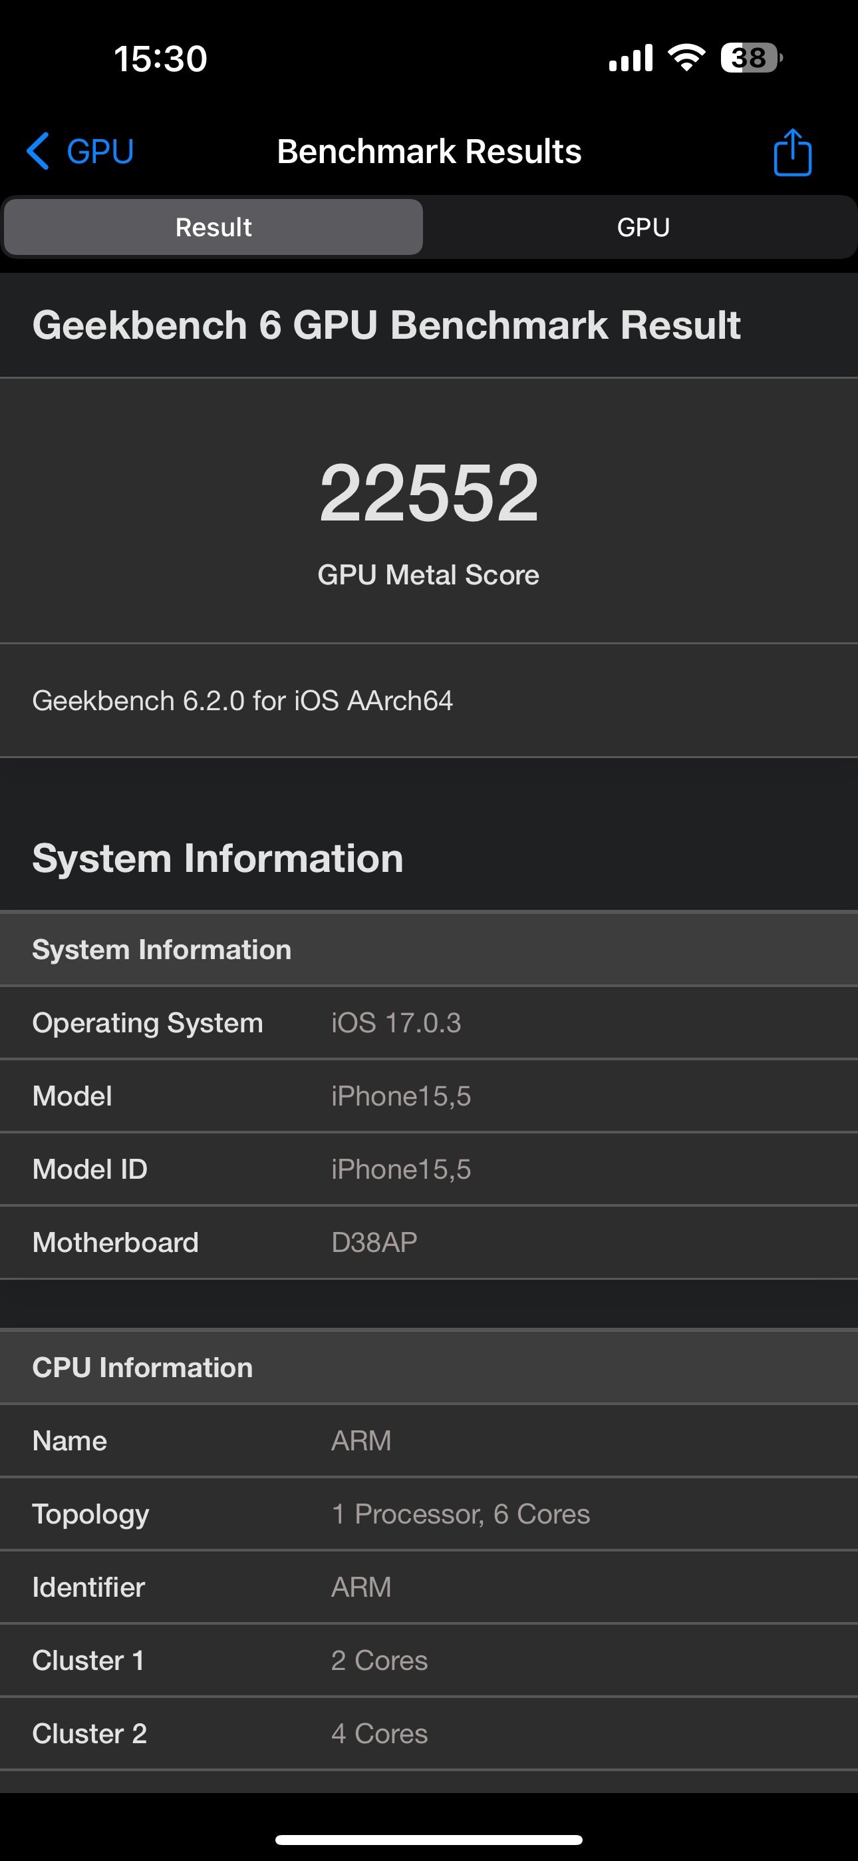Viewport: 858px width, 1861px height.
Task: Tap the 15:30 clock
Action: coord(160,59)
